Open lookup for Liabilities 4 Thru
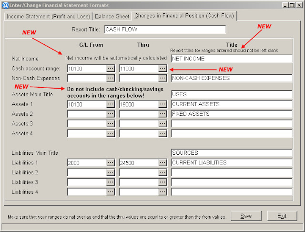Screen dimensions: 305x232 click(x=163, y=192)
